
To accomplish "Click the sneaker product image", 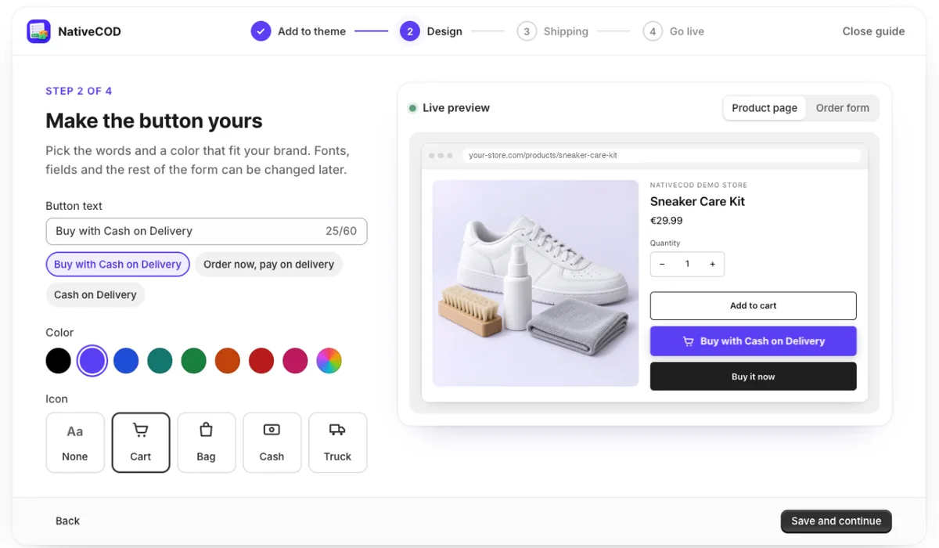I will pos(536,283).
